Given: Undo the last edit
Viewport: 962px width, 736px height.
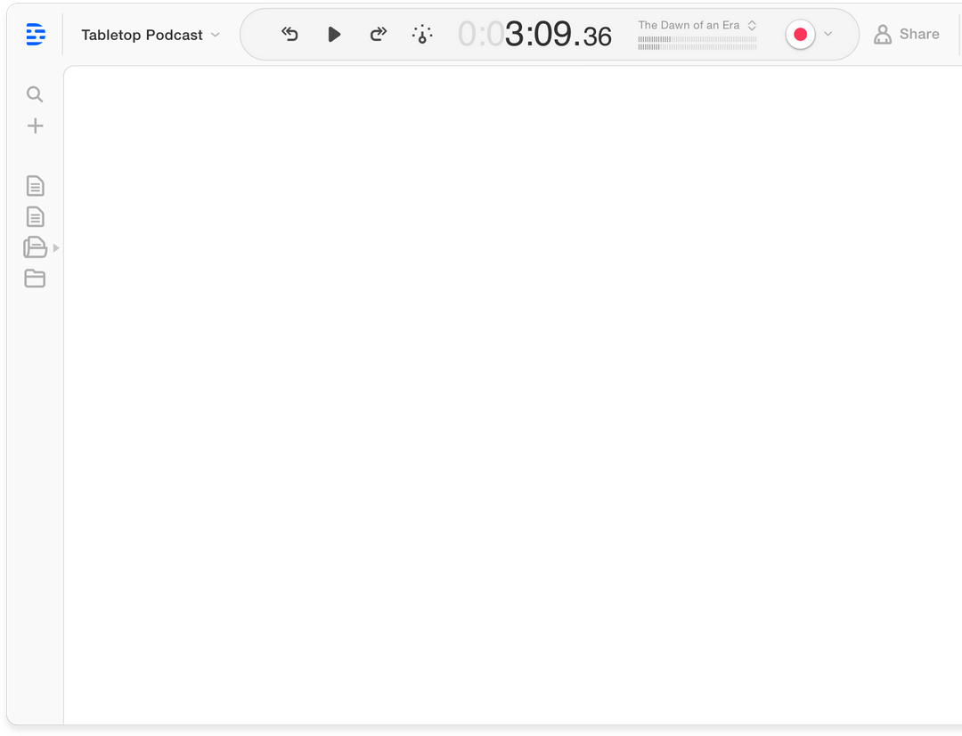Looking at the screenshot, I should [289, 34].
